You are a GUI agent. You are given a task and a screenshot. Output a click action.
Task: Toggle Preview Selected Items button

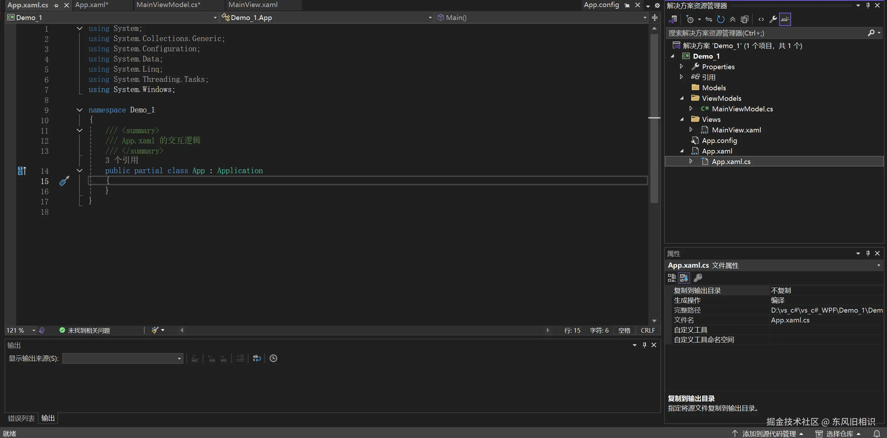[x=785, y=19]
